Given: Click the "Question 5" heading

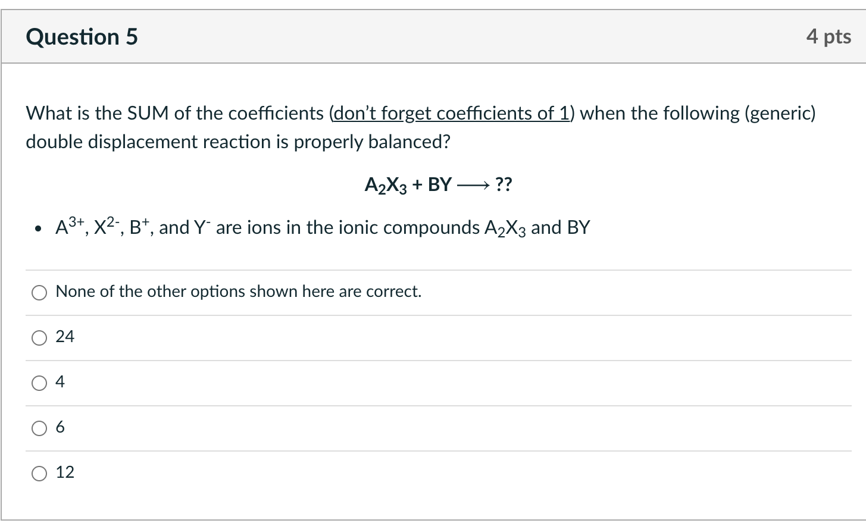Looking at the screenshot, I should pyautogui.click(x=82, y=37).
